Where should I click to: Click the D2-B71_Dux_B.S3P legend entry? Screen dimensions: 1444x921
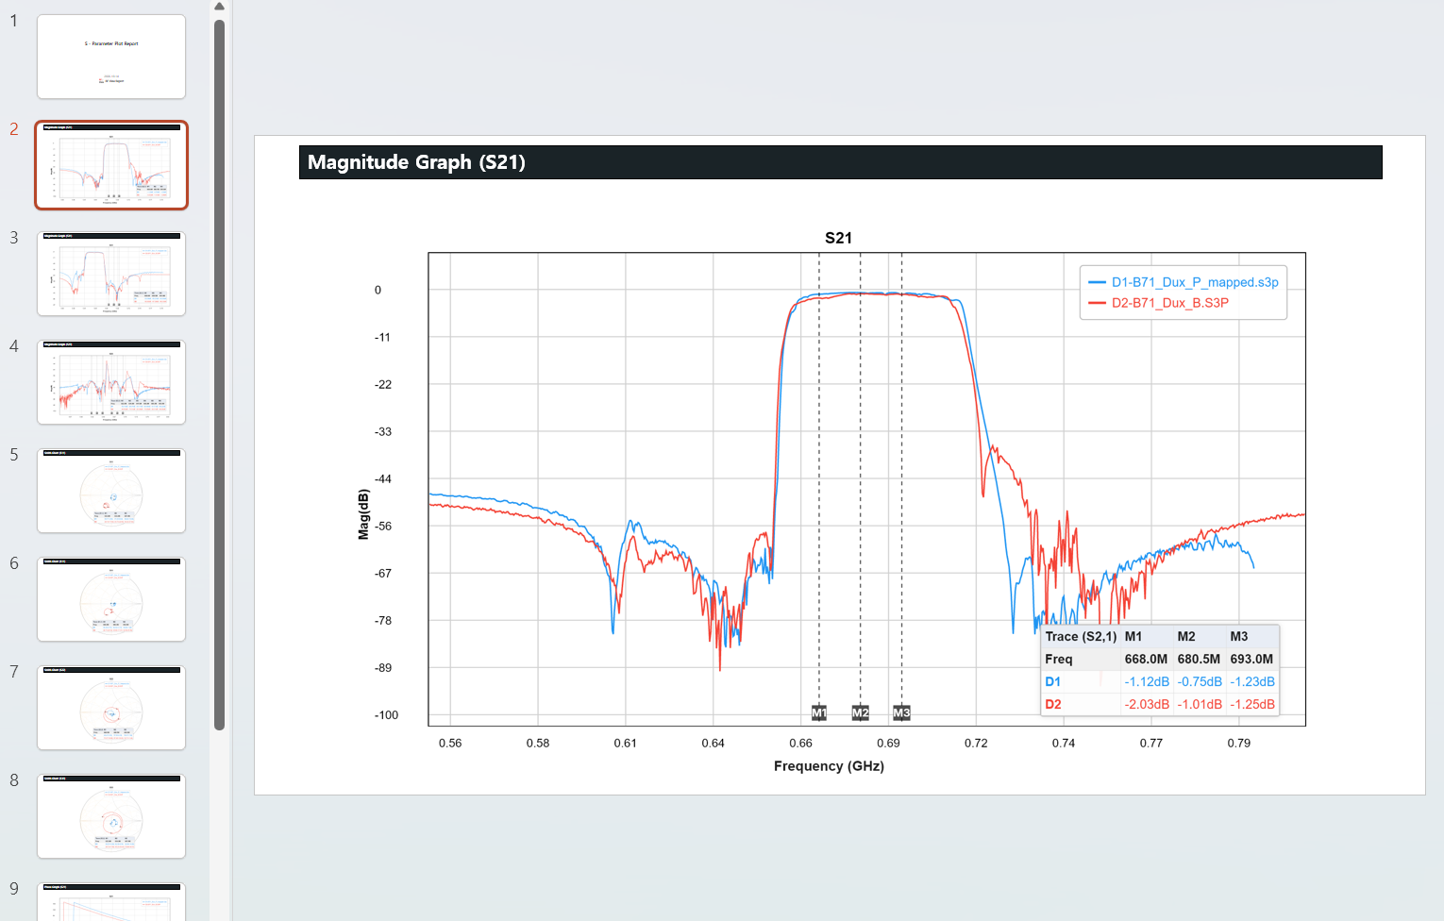(1159, 303)
